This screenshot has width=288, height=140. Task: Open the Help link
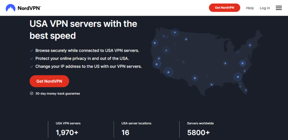pos(250,8)
